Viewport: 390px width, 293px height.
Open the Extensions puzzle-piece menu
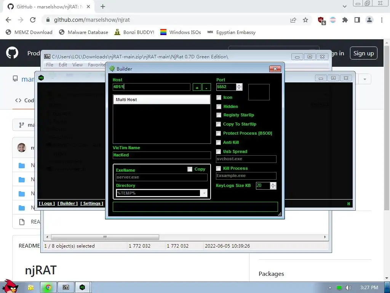tap(345, 20)
